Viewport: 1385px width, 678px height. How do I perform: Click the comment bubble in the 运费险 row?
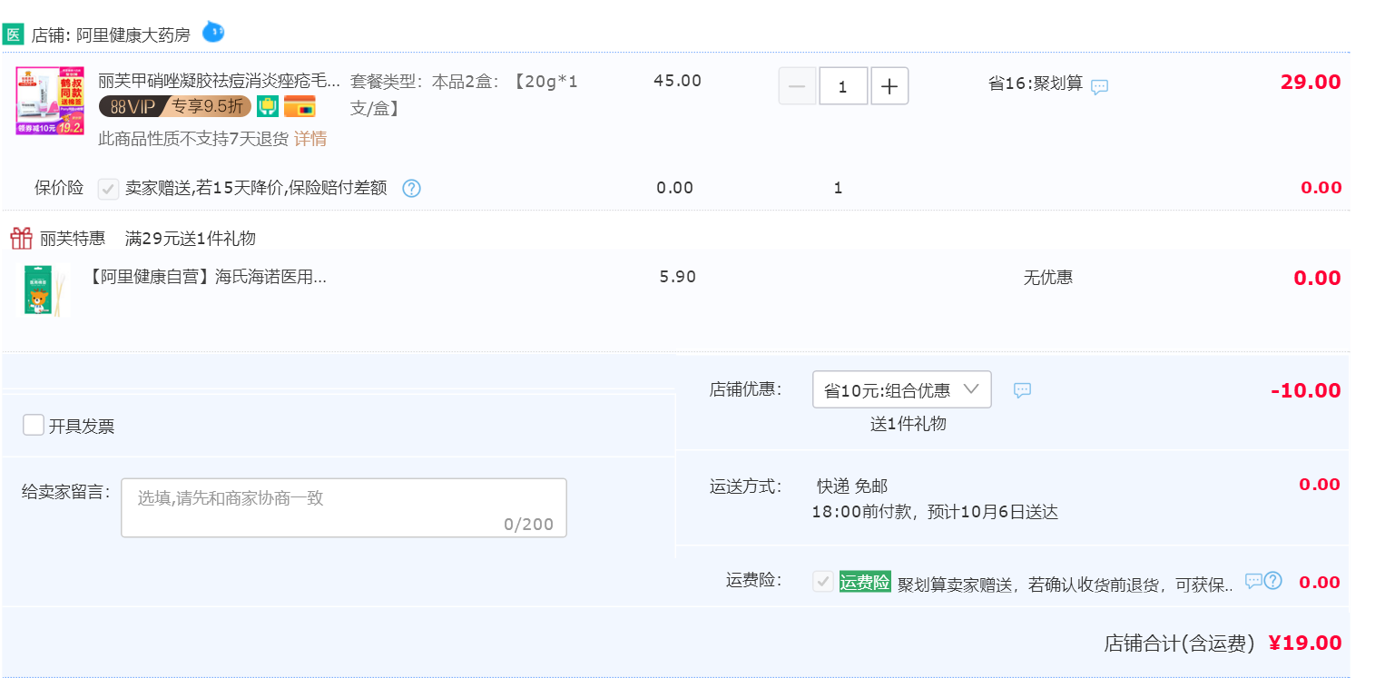[1253, 581]
